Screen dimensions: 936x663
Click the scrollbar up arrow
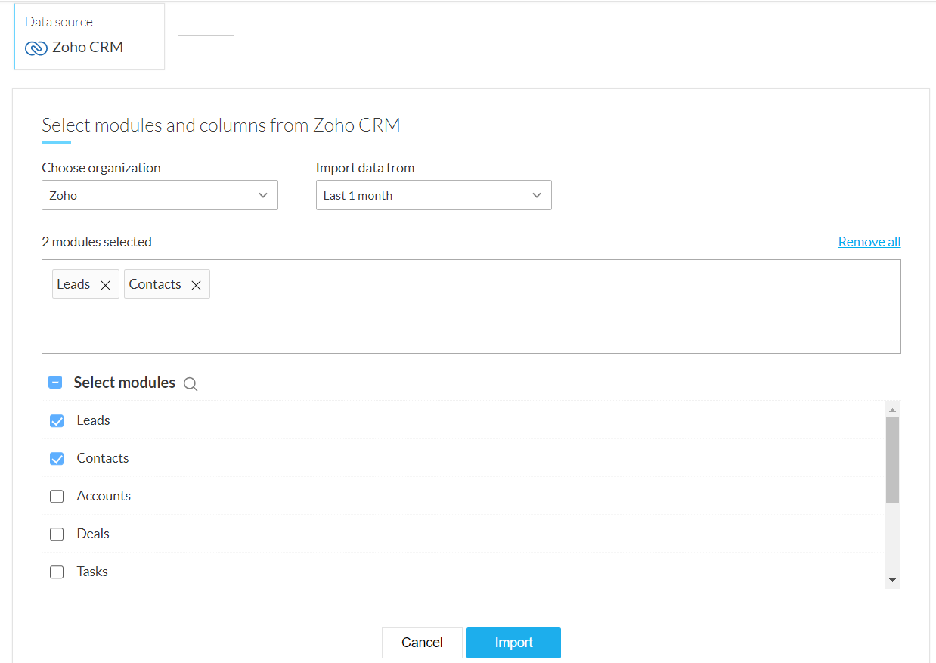892,410
